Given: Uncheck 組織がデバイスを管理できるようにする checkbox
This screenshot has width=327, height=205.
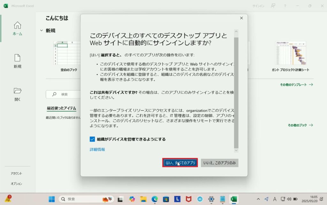Looking at the screenshot, I should coord(92,139).
